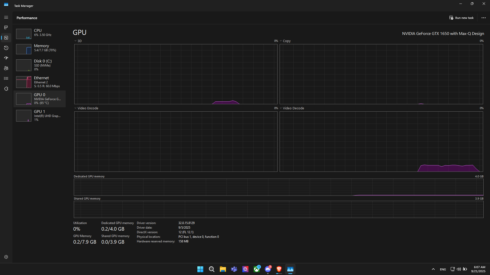Open Brave browser from the taskbar
This screenshot has width=490, height=275.
pyautogui.click(x=279, y=269)
